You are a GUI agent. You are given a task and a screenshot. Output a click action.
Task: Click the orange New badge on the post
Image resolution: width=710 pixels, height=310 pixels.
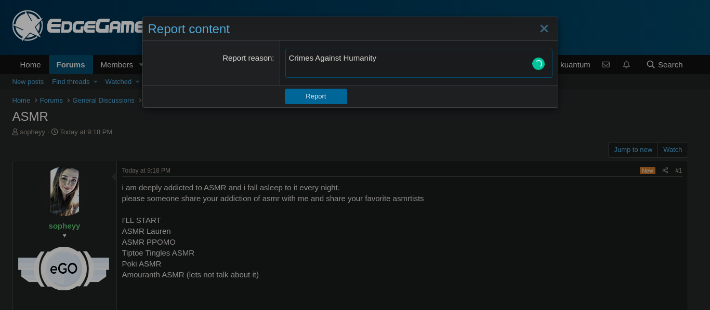[x=648, y=171]
